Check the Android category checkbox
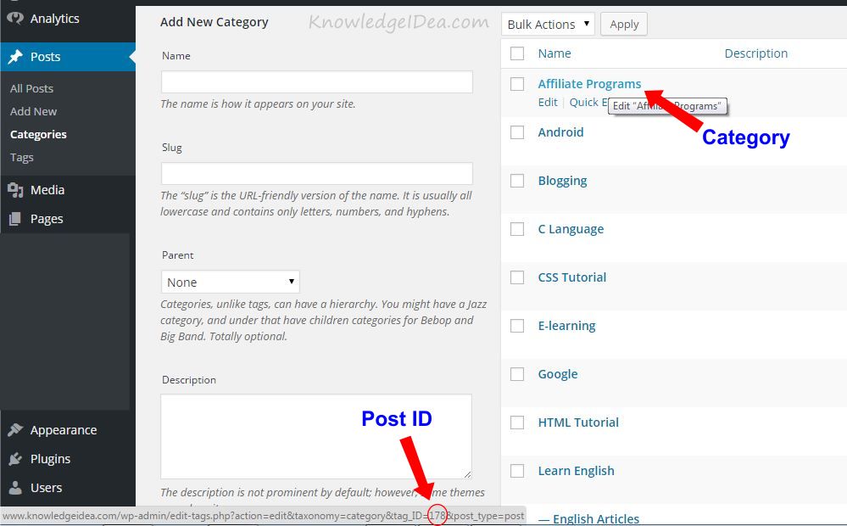The width and height of the screenshot is (847, 526). [x=517, y=131]
